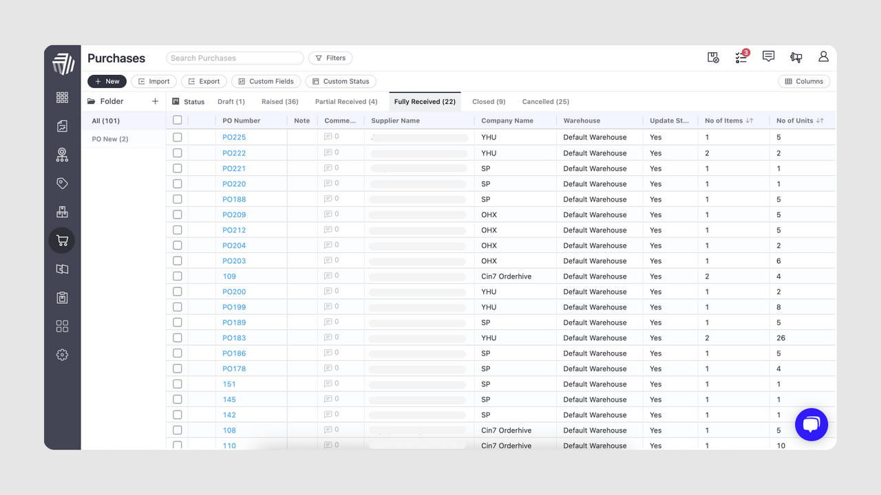Open the clipboard icon in the sidebar
Viewport: 881px width, 495px height.
tap(62, 298)
